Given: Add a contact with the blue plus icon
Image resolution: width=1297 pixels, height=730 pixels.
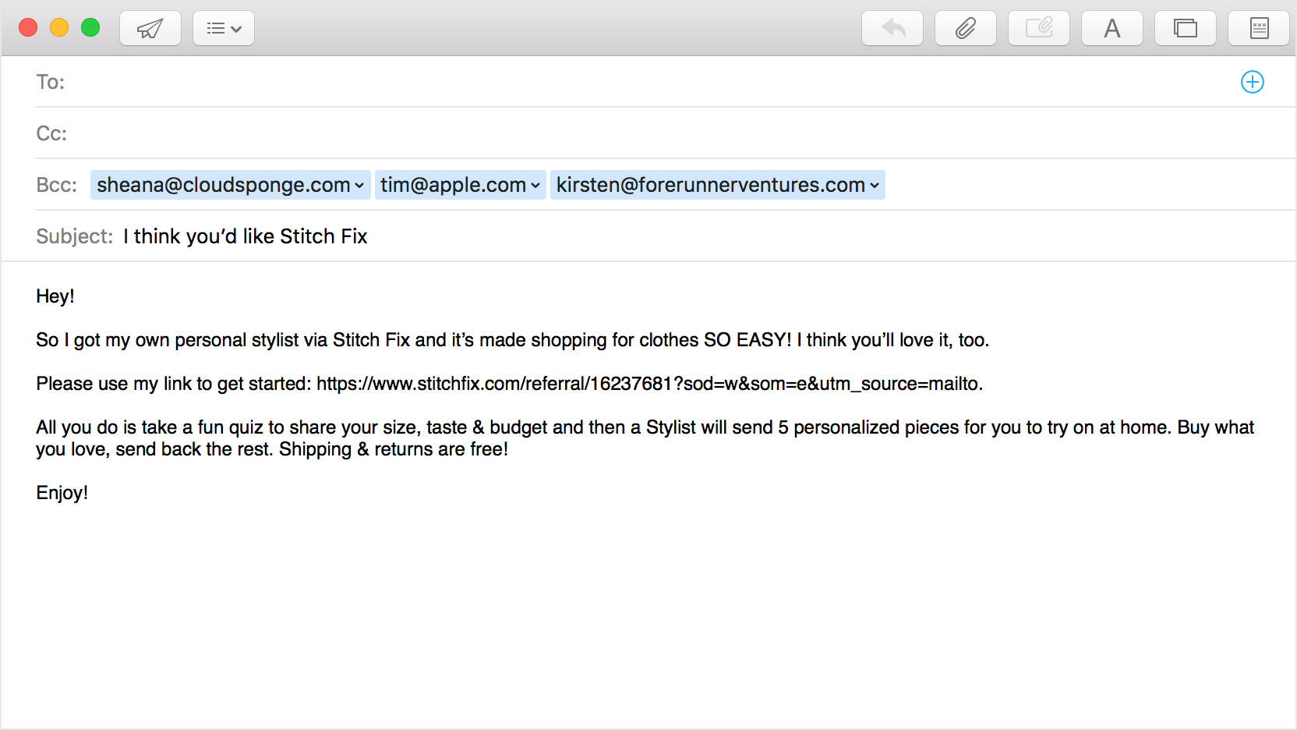Looking at the screenshot, I should [1253, 82].
